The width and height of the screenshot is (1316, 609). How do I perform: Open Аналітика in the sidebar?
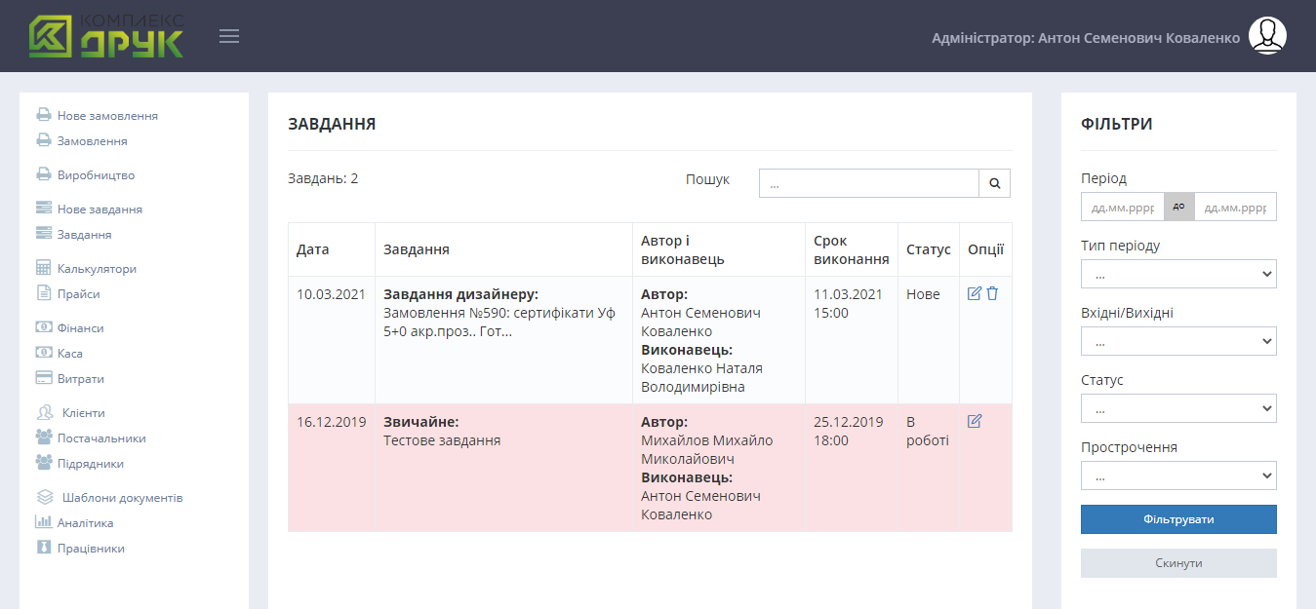tap(85, 523)
